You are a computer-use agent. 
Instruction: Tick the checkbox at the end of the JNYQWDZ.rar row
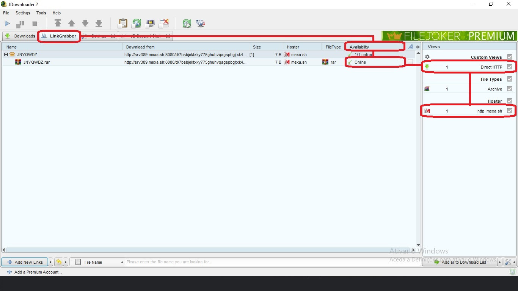point(410,62)
